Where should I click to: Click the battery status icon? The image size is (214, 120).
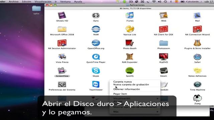point(183,1)
